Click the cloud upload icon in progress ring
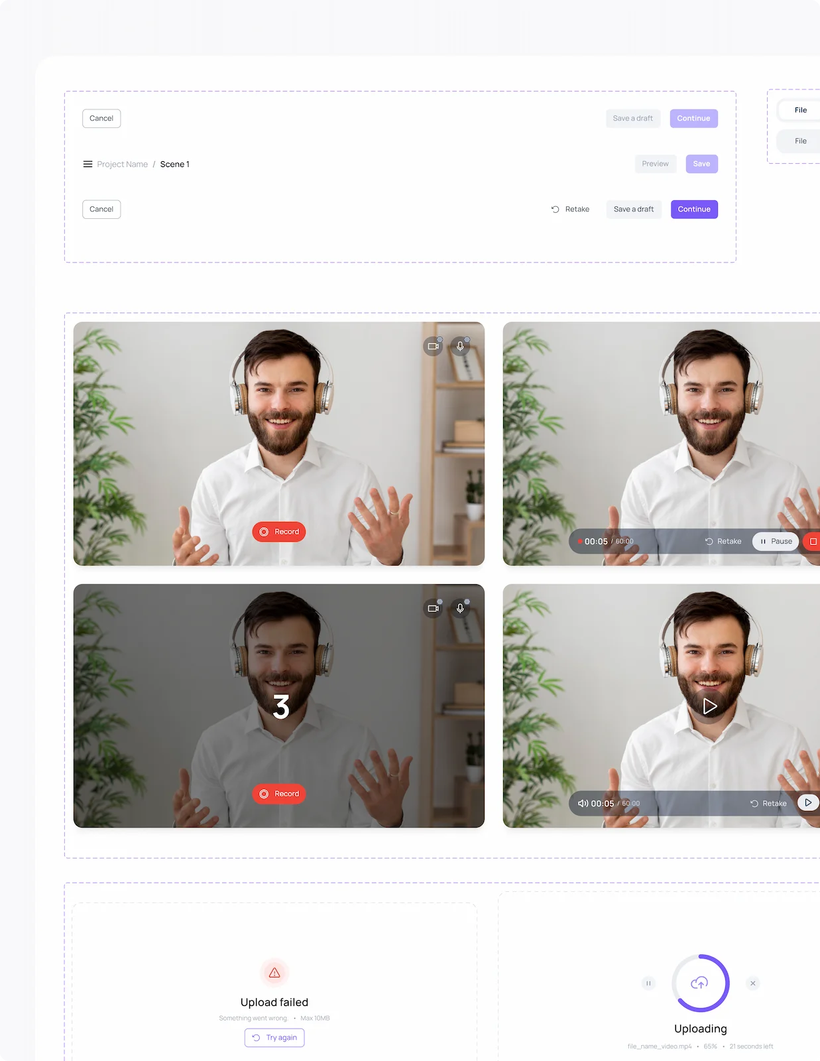820x1061 pixels. click(699, 983)
